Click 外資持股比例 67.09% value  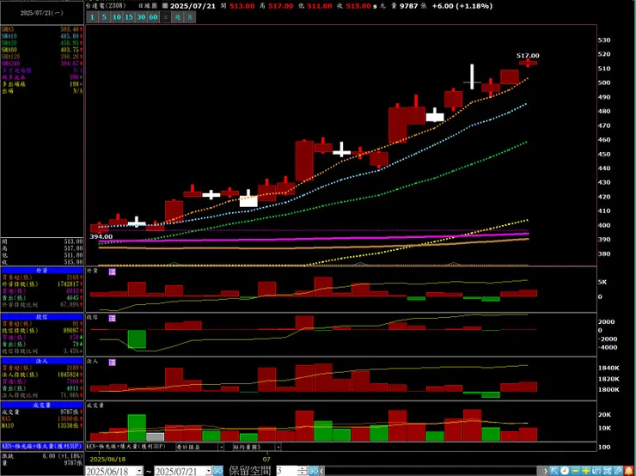pos(70,304)
